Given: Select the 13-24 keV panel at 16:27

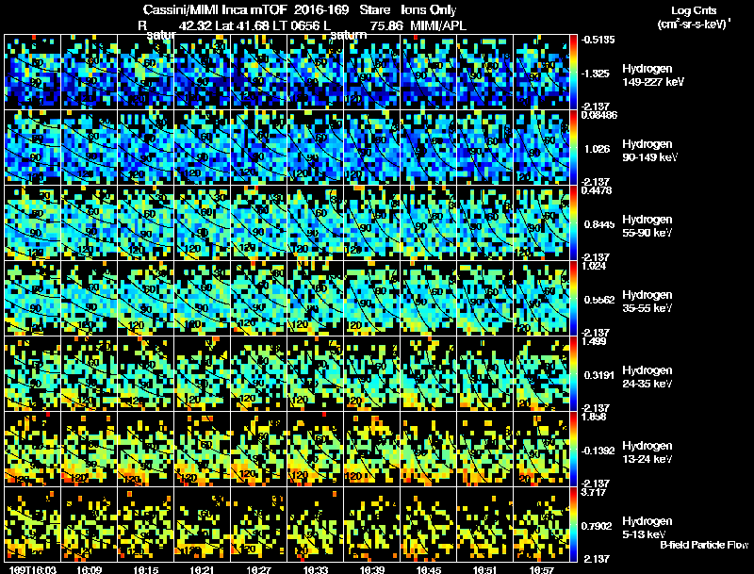Looking at the screenshot, I should 258,449.
